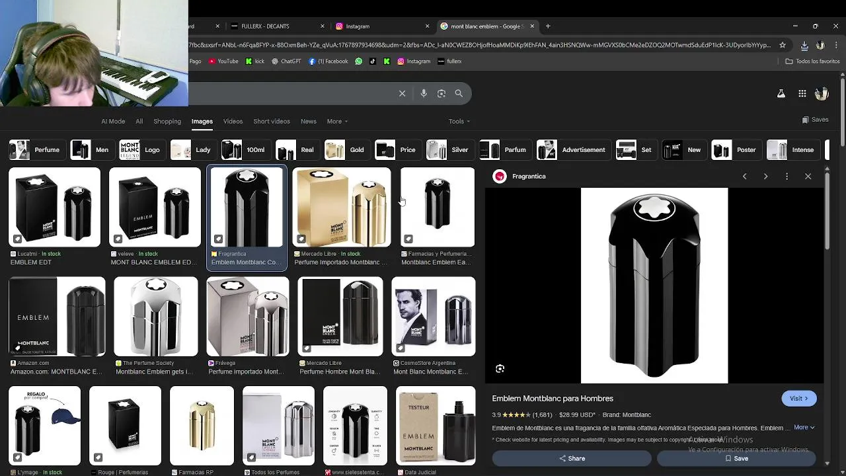The image size is (846, 476).
Task: Open the Chrome three-dot menu
Action: [836, 45]
